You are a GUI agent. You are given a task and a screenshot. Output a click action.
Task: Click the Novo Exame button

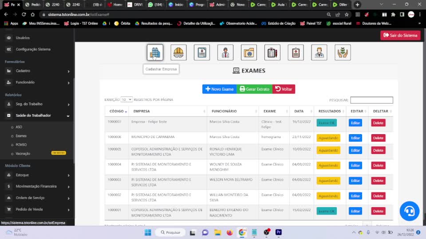[219, 89]
